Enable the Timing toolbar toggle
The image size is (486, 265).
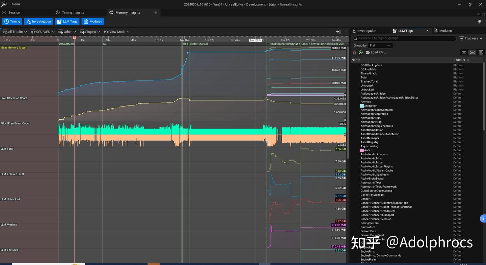[x=12, y=21]
